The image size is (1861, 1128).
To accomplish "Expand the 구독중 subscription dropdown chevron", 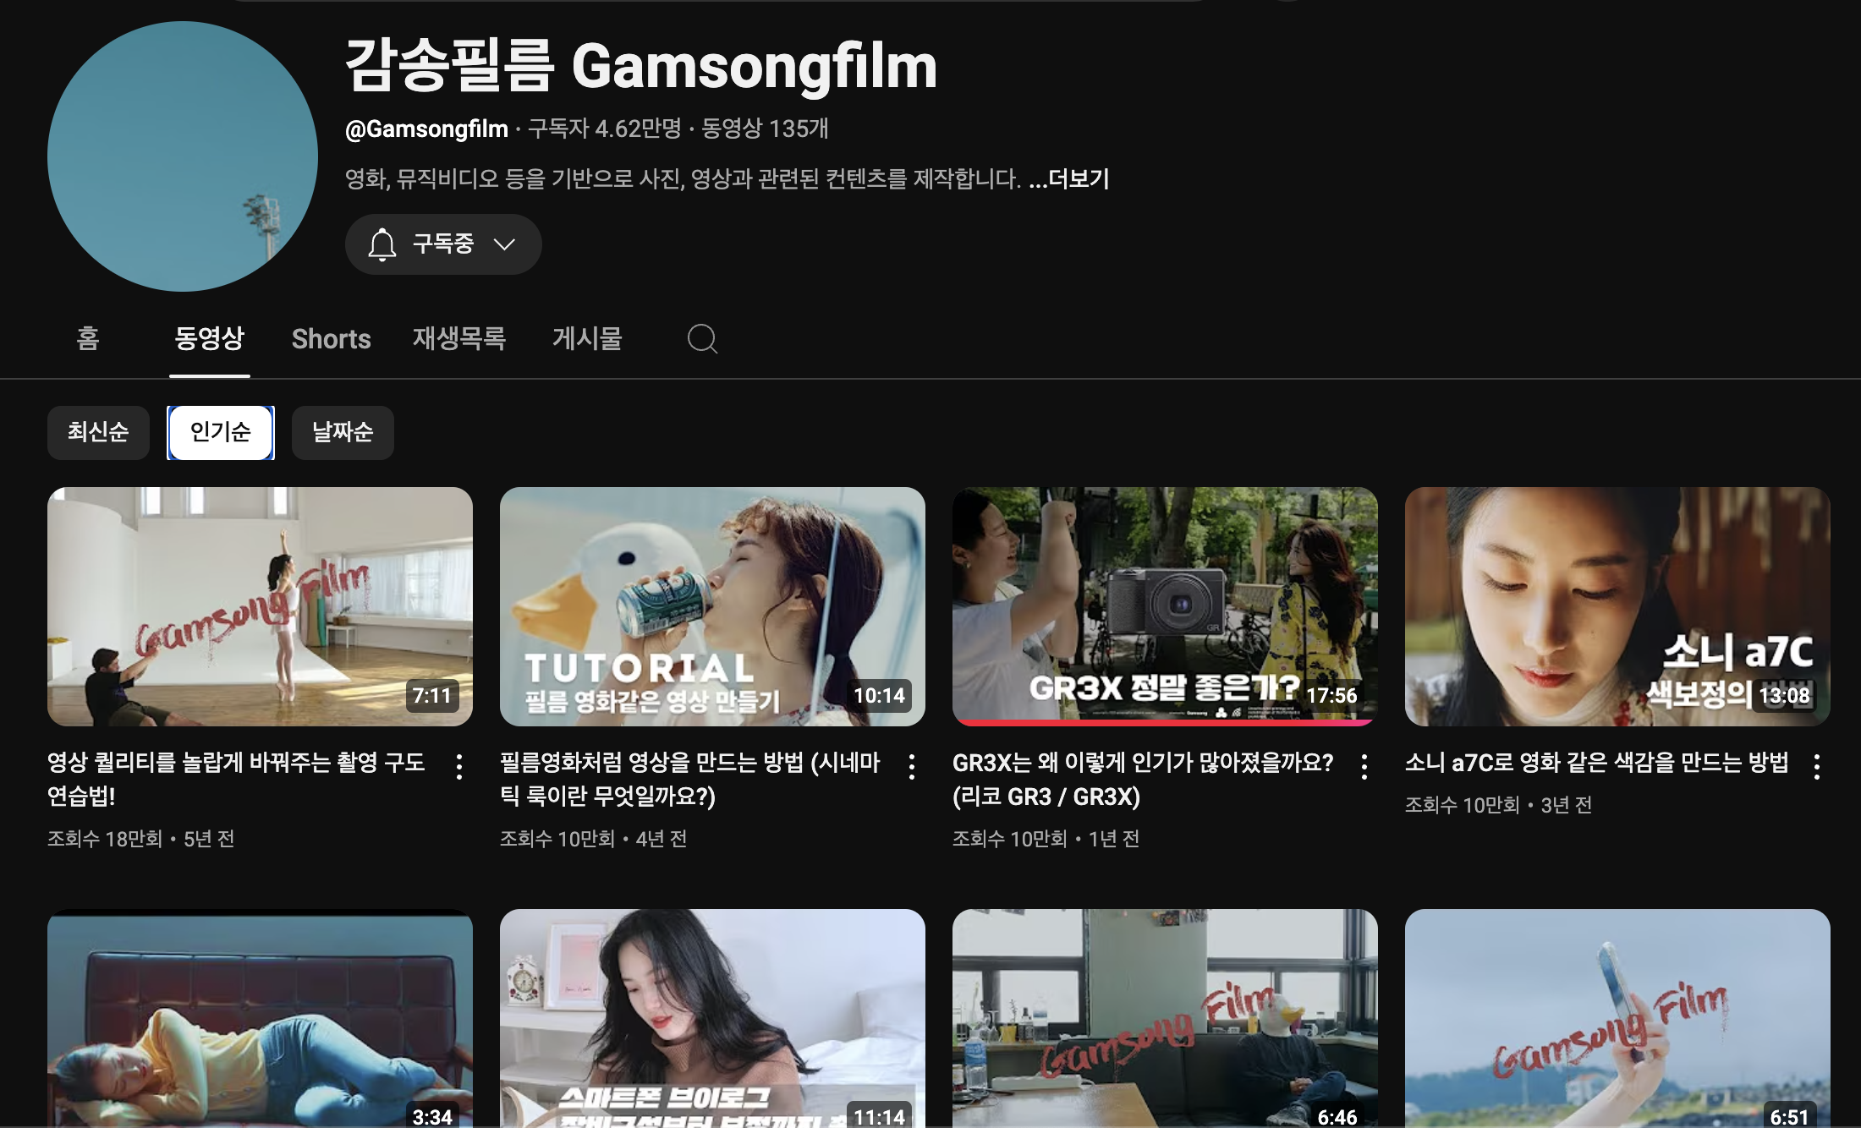I will [x=505, y=244].
